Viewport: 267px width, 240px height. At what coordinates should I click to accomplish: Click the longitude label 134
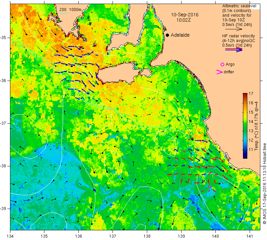10,236
